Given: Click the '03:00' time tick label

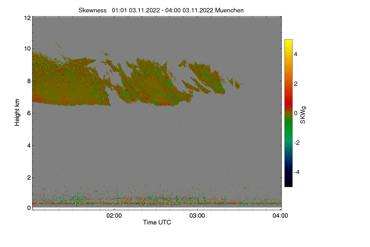Looking at the screenshot, I should tap(197, 216).
